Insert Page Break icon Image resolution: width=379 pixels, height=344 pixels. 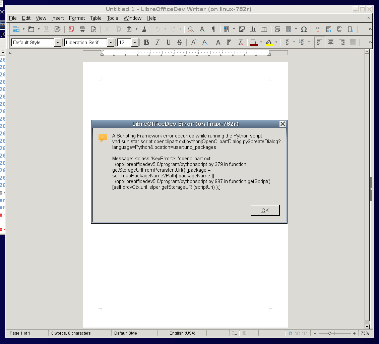[x=278, y=29]
